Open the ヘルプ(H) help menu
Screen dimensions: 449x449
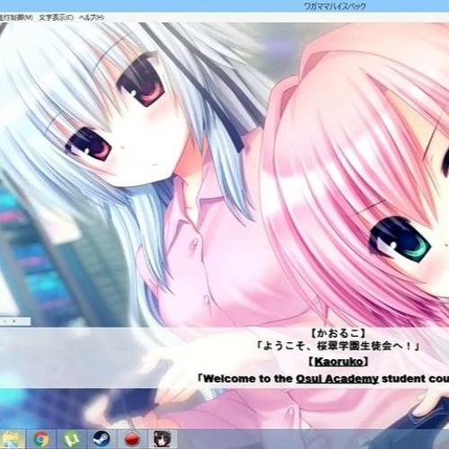tap(92, 18)
